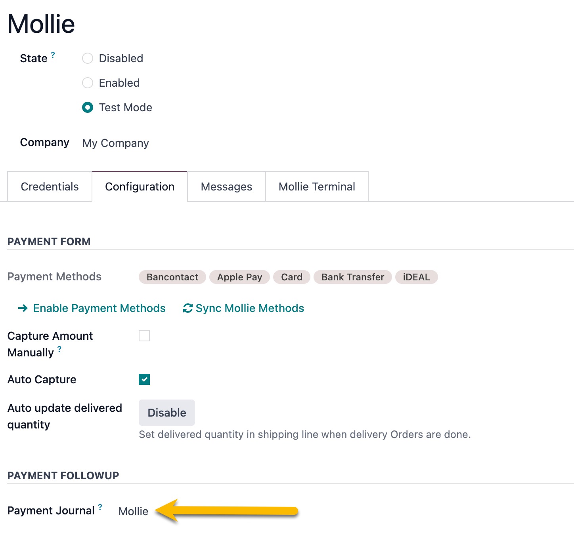Click the sync refresh icon
The width and height of the screenshot is (574, 533).
[188, 308]
